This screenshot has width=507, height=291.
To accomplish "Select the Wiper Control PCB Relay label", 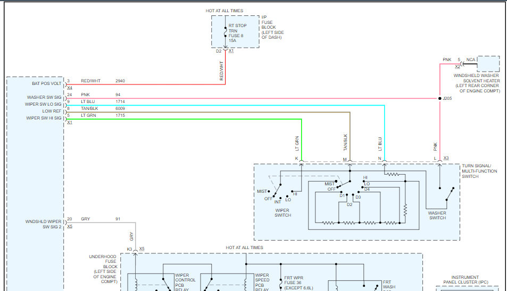I will tap(185, 282).
